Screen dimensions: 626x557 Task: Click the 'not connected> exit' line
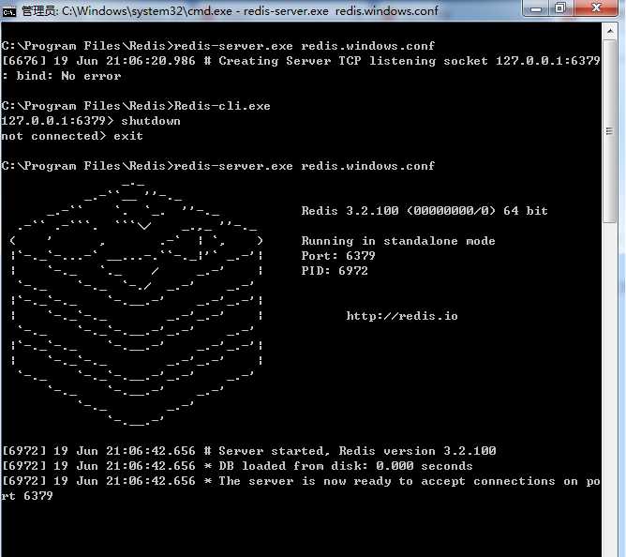coord(72,136)
